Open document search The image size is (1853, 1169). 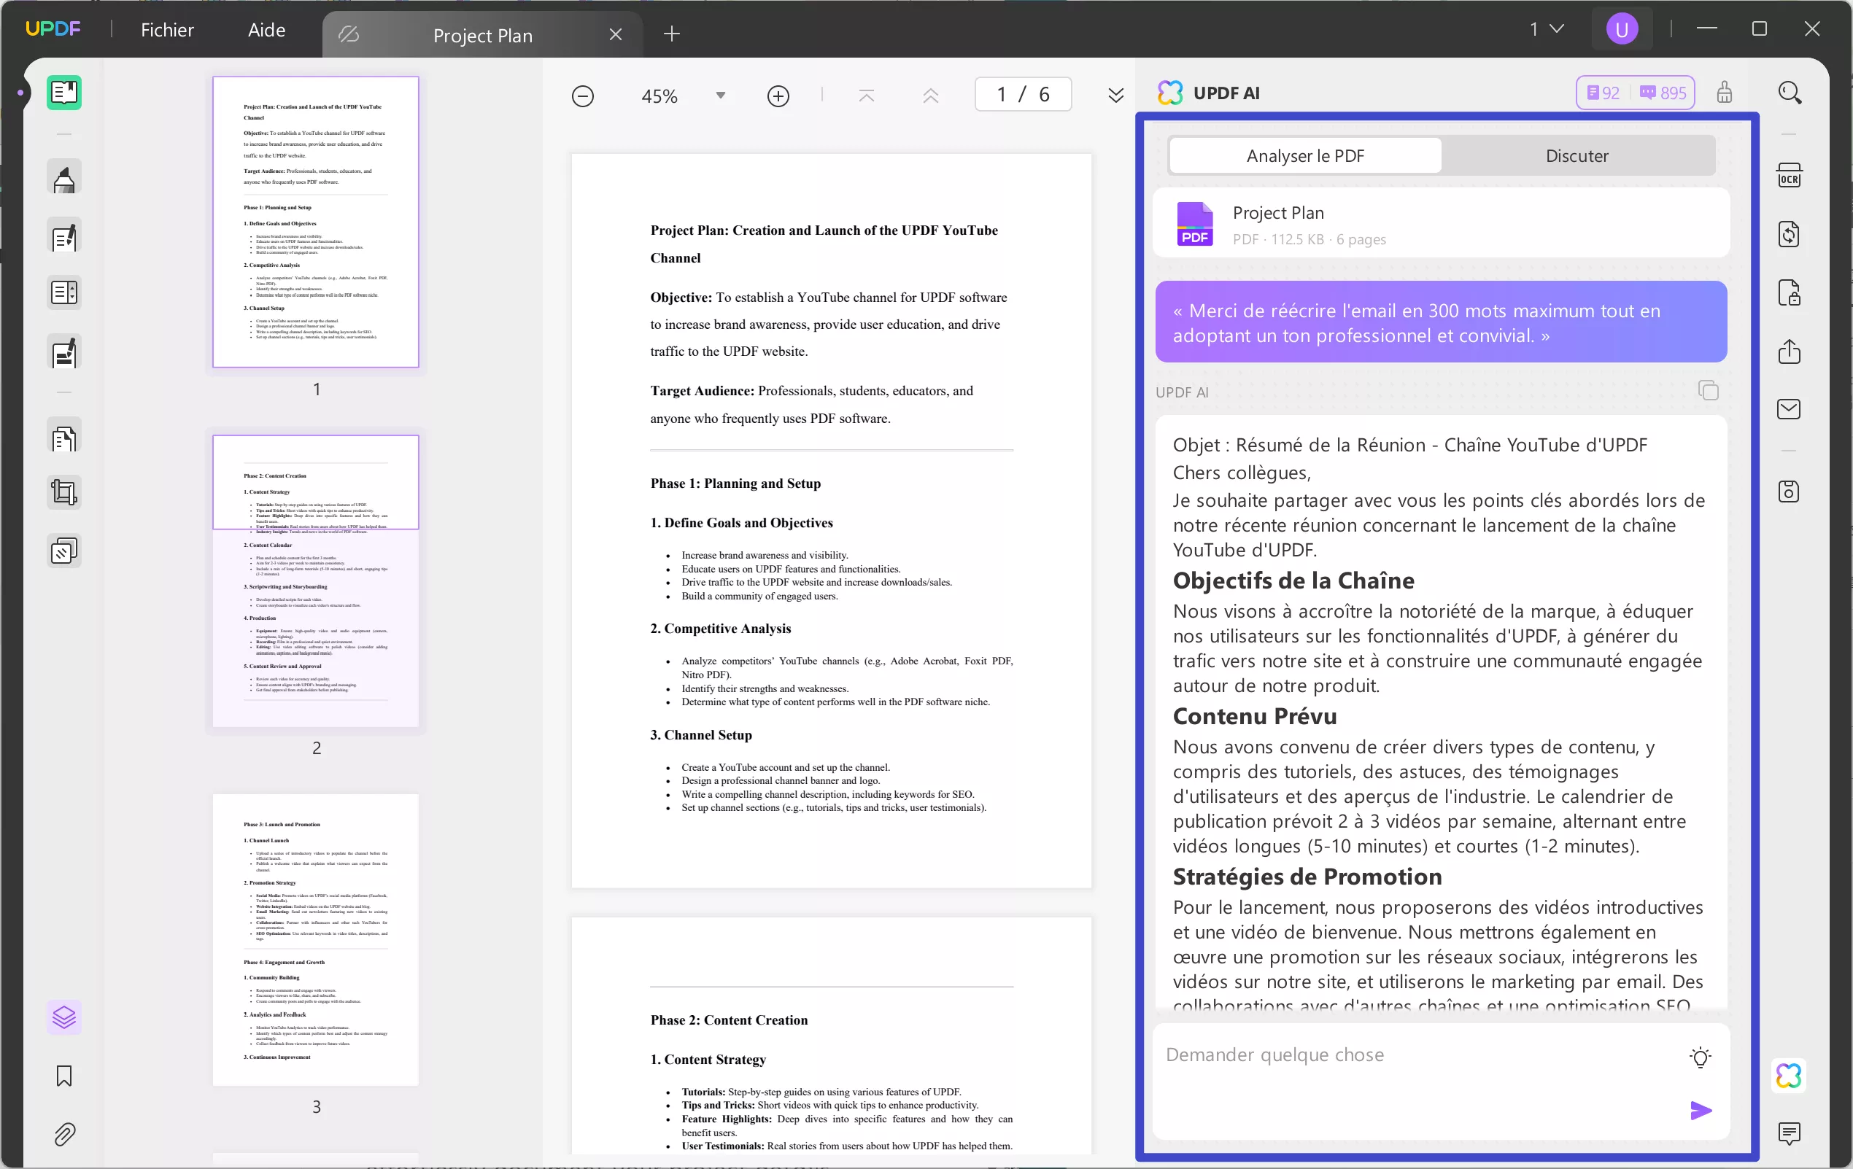tap(1790, 93)
